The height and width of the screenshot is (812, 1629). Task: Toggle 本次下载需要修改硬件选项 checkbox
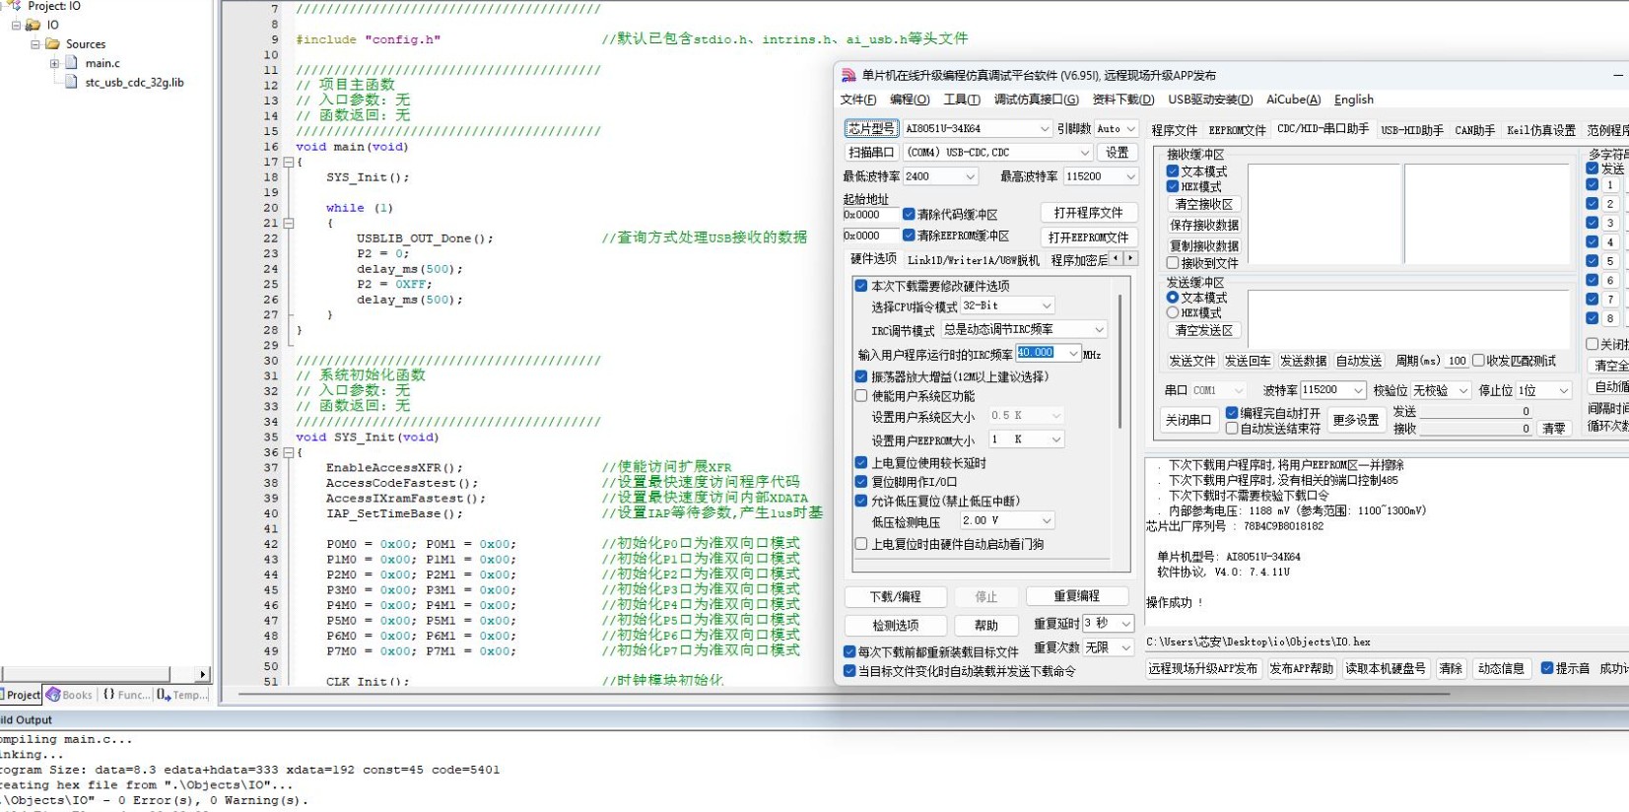(861, 286)
